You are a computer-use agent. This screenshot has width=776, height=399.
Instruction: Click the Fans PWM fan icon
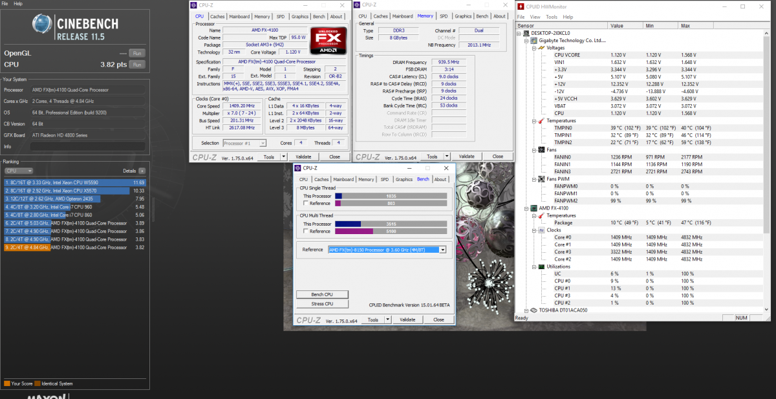coord(542,178)
